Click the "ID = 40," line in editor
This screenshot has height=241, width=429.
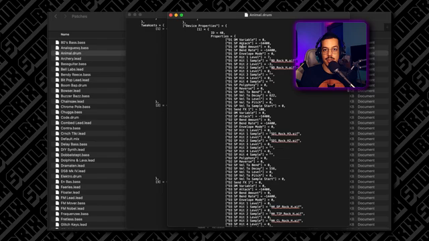click(218, 33)
